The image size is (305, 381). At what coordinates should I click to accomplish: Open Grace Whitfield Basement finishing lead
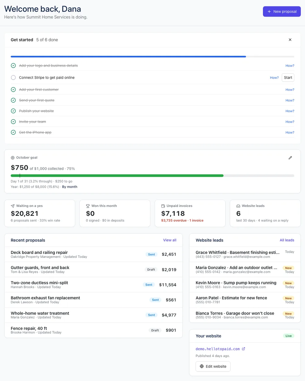(x=245, y=254)
